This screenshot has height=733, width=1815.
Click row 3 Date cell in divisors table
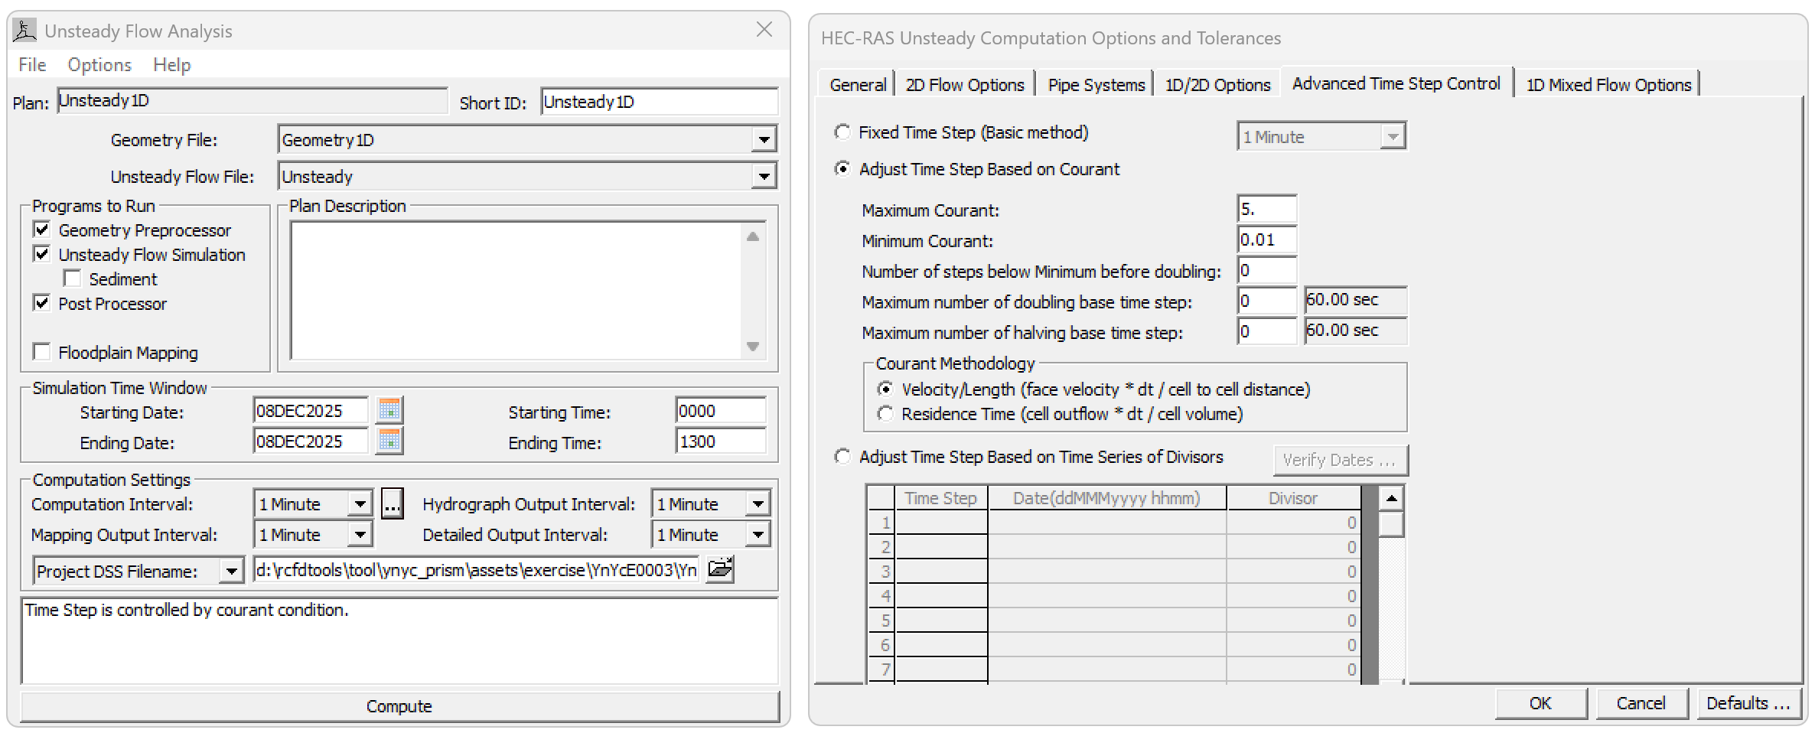1107,572
